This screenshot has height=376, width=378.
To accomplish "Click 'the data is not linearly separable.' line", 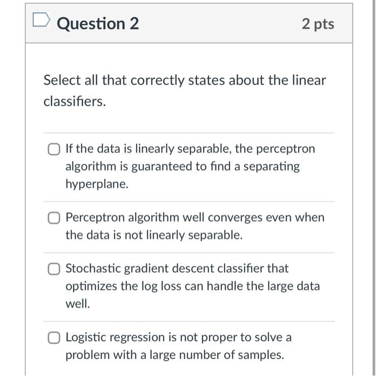I will point(154,235).
